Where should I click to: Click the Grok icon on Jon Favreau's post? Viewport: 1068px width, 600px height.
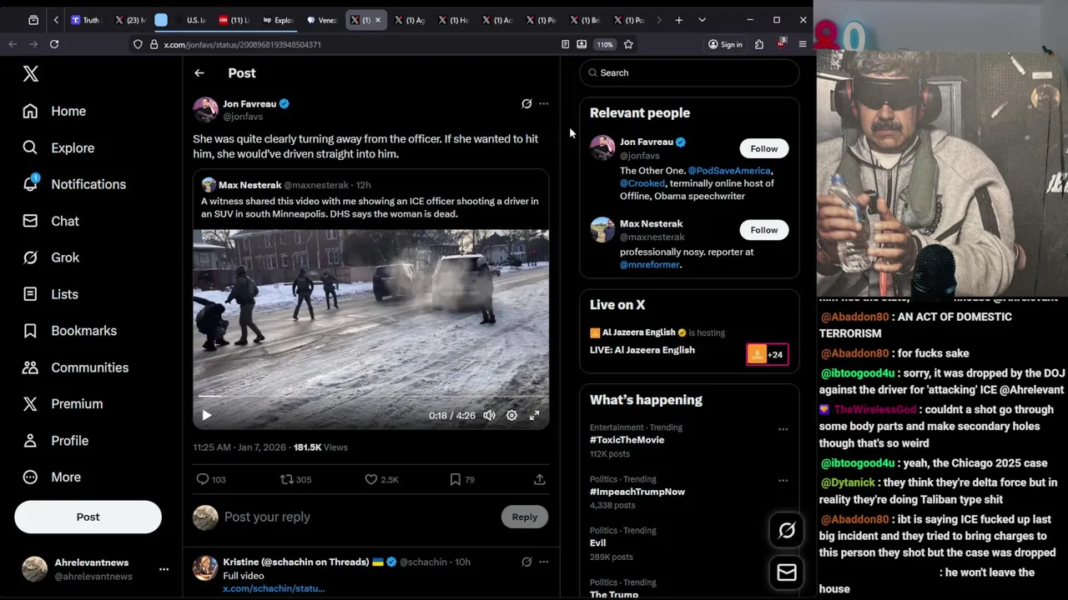coord(526,104)
